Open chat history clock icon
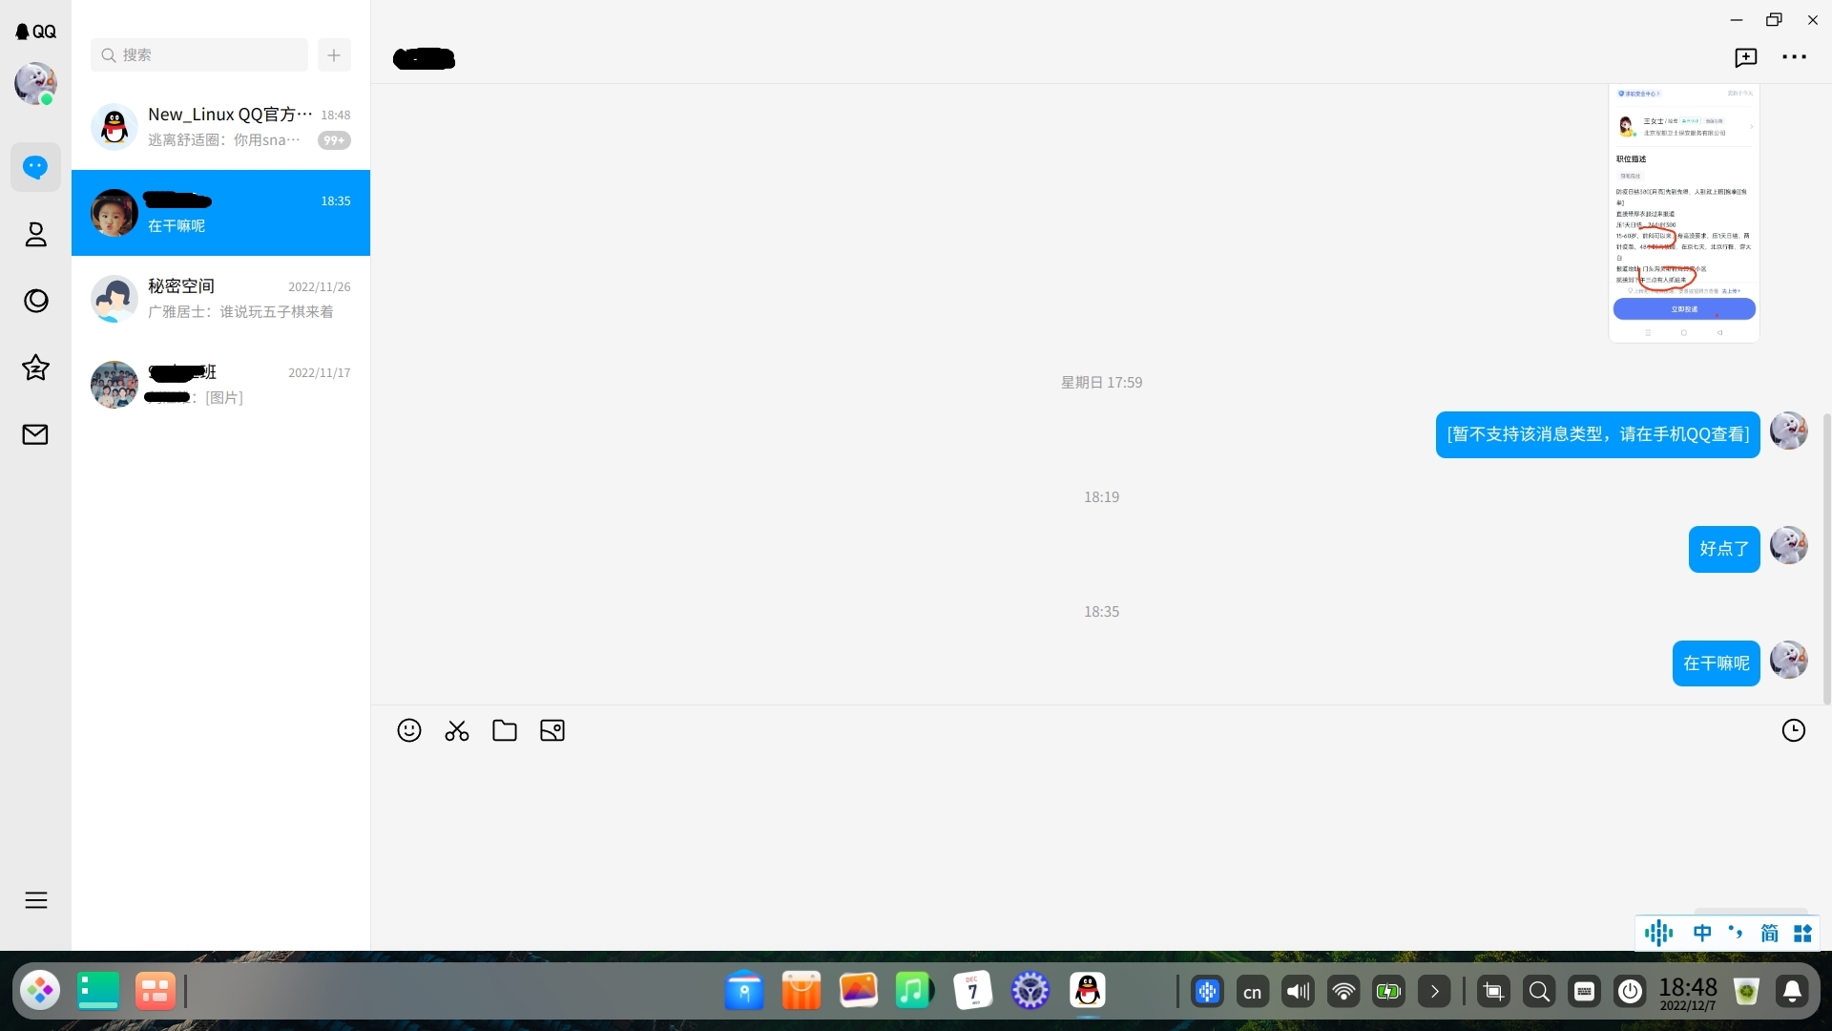 [x=1793, y=730]
